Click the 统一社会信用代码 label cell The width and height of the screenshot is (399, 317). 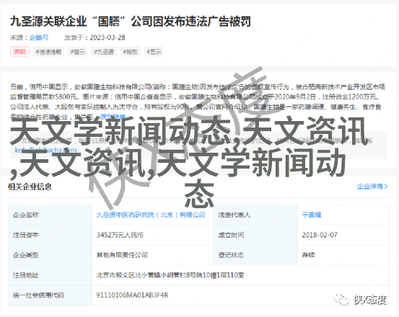click(x=50, y=295)
